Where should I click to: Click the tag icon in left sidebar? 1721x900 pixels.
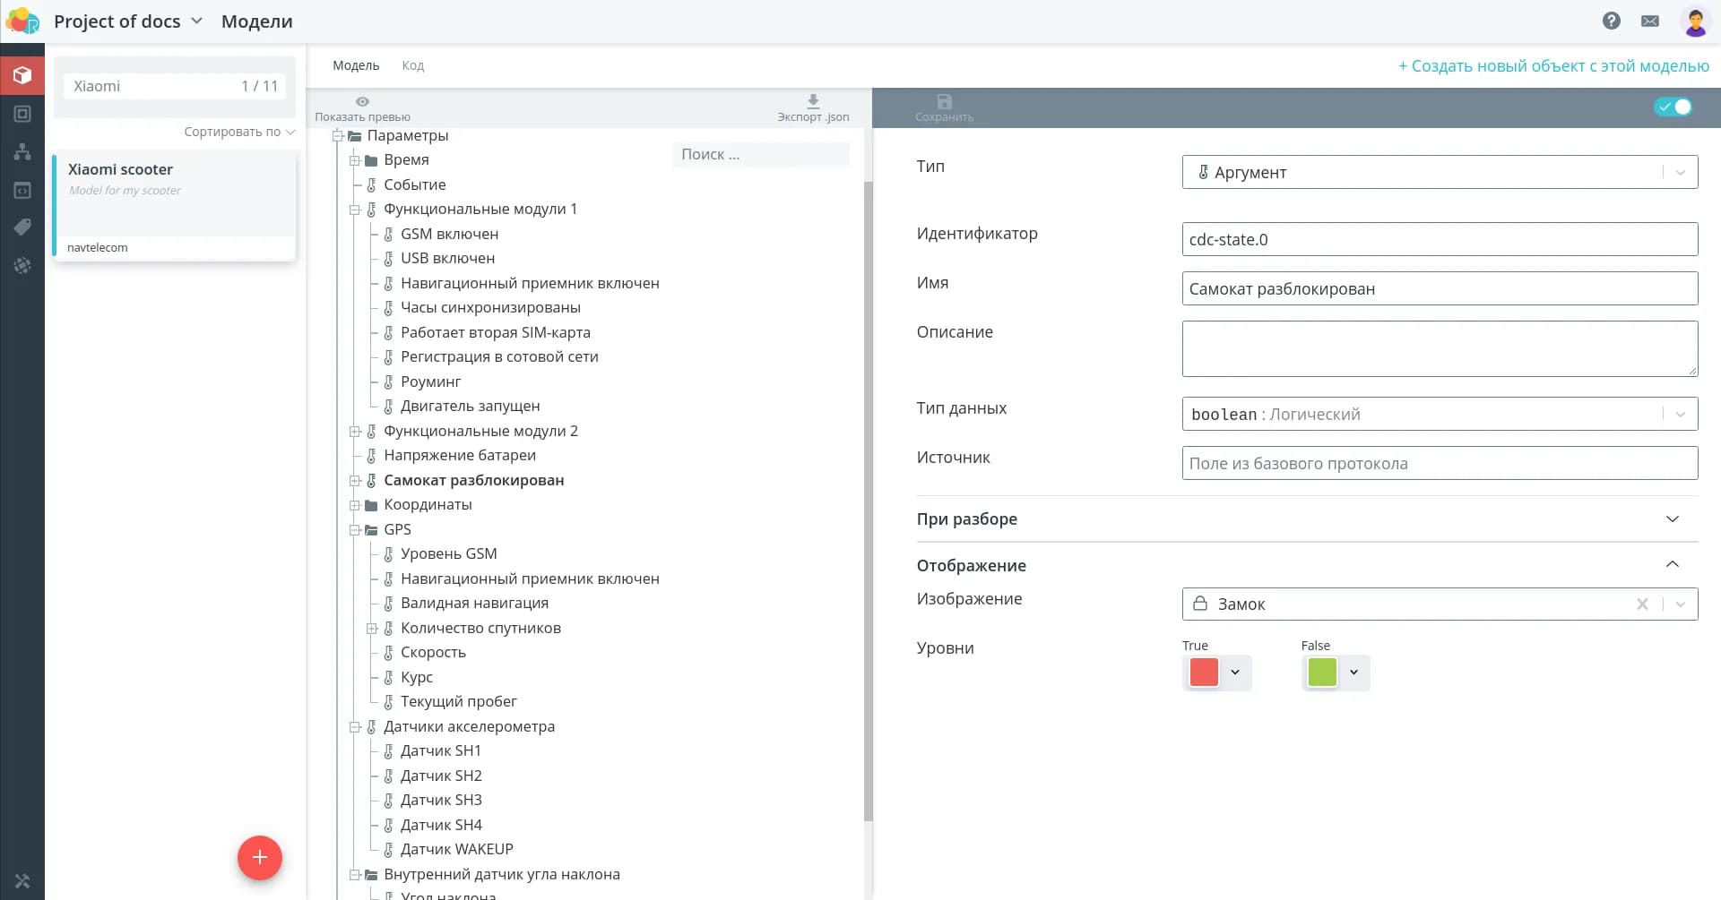[22, 227]
